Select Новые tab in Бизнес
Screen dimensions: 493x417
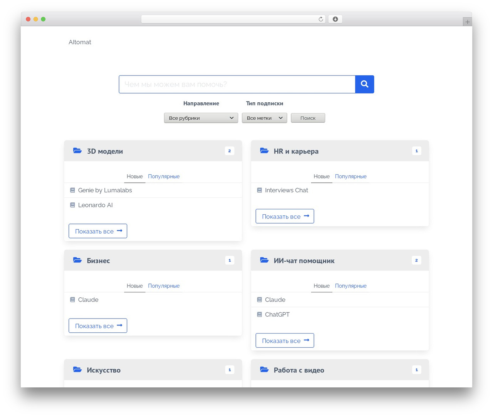[x=135, y=286]
